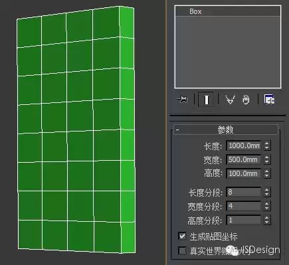Click the 宽度 value field

coord(244,159)
